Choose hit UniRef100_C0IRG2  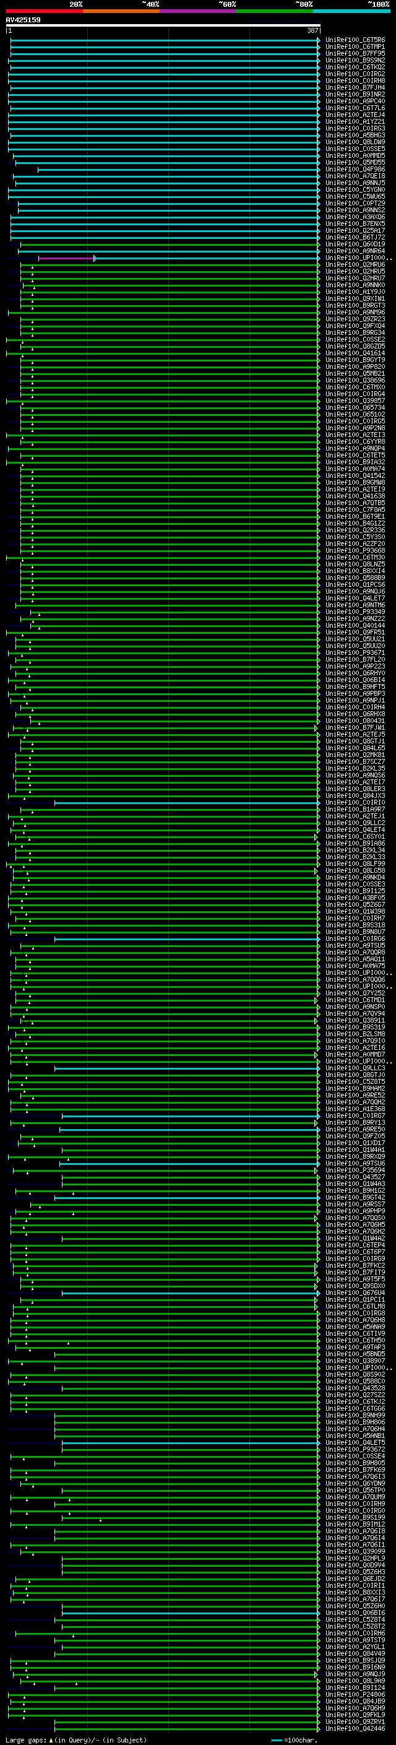(355, 74)
